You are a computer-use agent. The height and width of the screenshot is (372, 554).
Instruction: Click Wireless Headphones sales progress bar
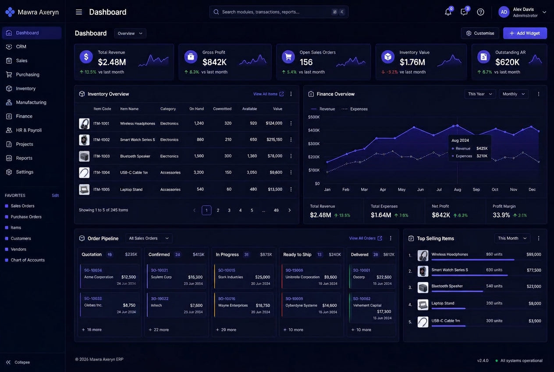pyautogui.click(x=473, y=260)
